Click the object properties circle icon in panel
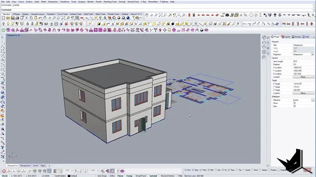Image resolution: width=316 pixels, height=177 pixels. pyautogui.click(x=264, y=37)
